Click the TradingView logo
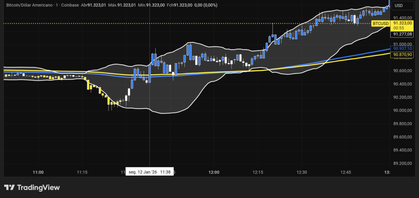 click(x=32, y=187)
